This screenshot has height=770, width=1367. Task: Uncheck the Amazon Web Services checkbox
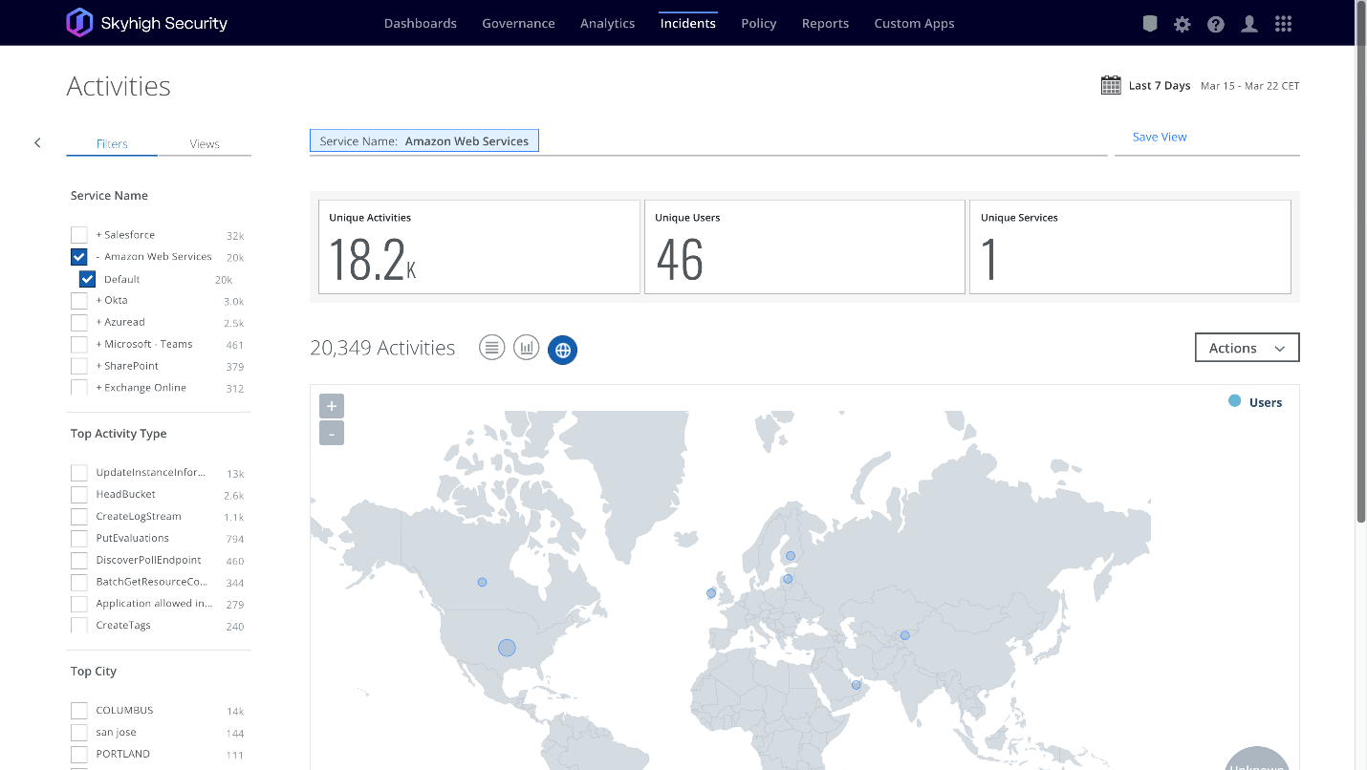[79, 257]
